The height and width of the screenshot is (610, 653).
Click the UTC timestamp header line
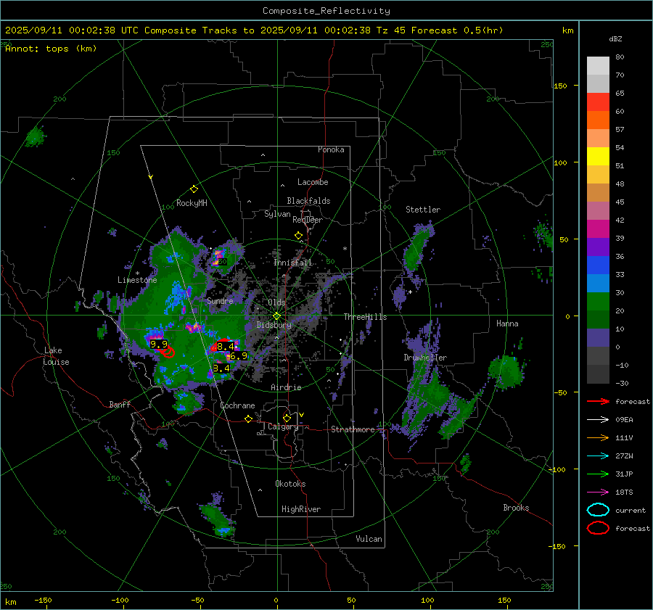(254, 30)
